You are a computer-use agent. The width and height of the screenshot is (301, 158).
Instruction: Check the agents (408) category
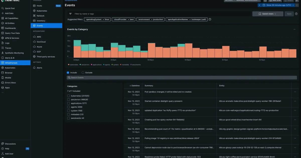pyautogui.click(x=68, y=107)
